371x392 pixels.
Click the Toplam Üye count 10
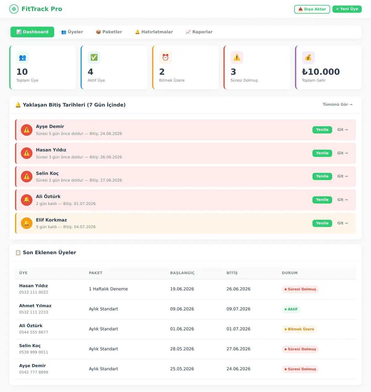tap(22, 72)
